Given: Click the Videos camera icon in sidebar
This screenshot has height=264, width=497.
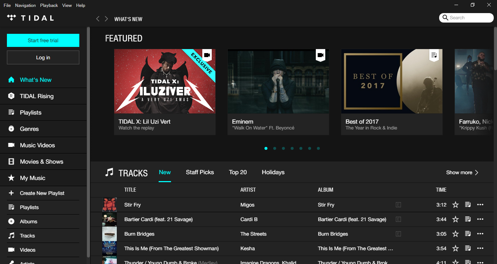Looking at the screenshot, I should coord(11,250).
